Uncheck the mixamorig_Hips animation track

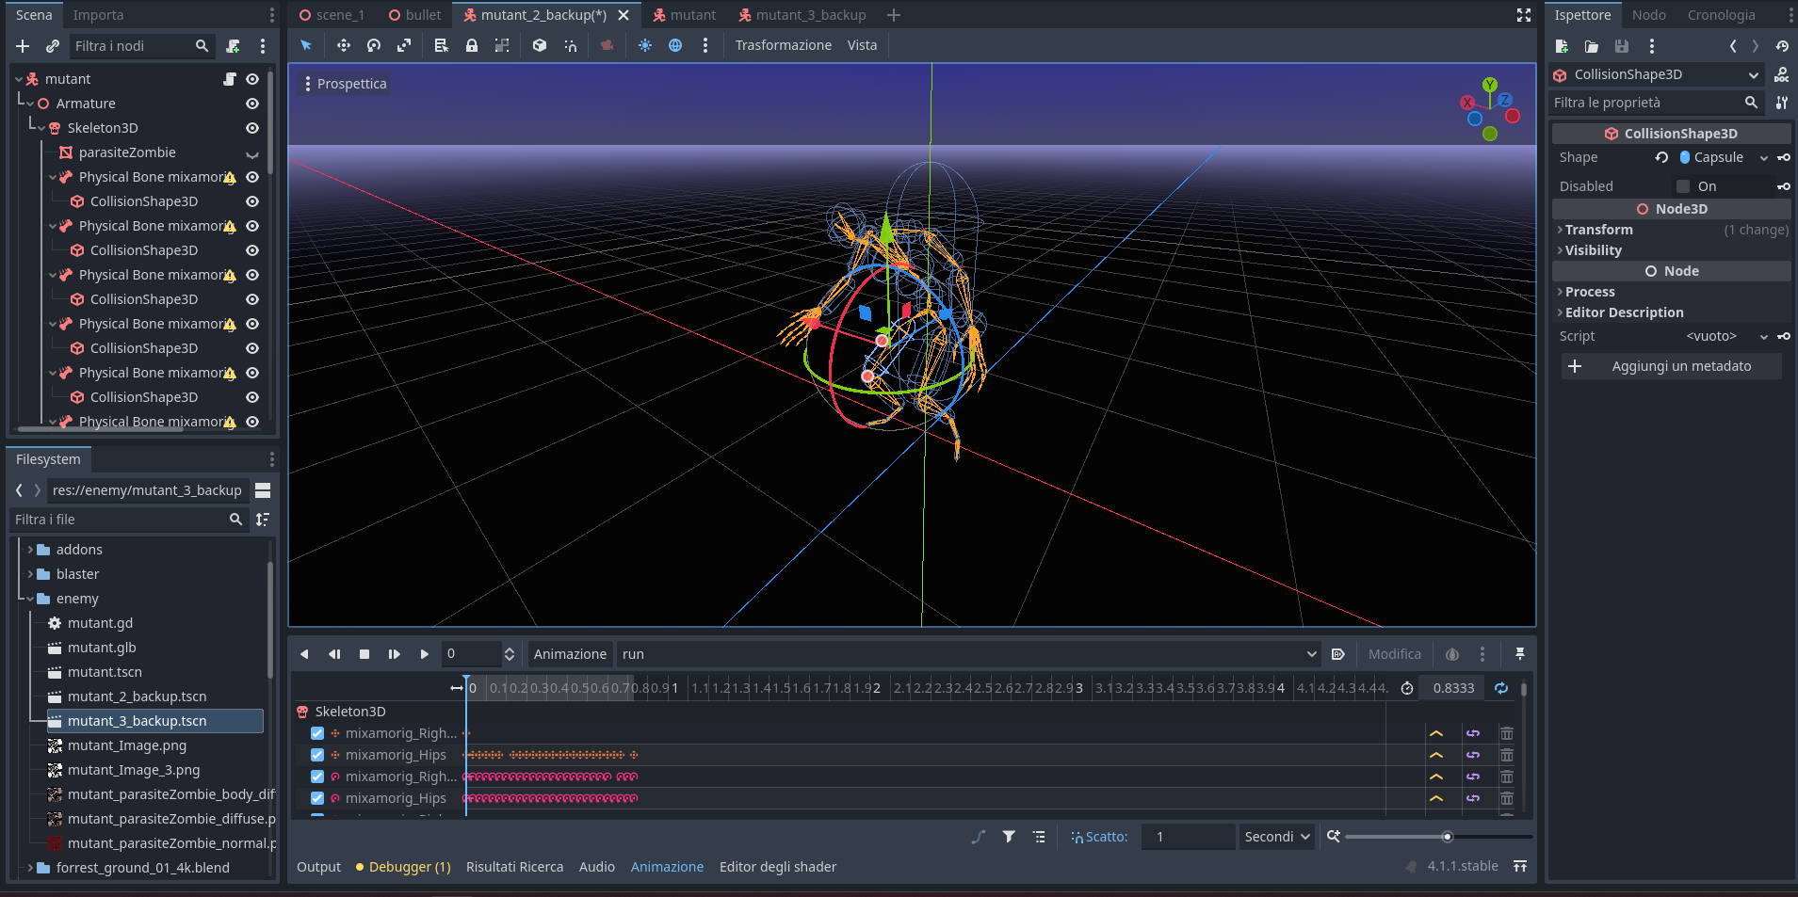[317, 755]
